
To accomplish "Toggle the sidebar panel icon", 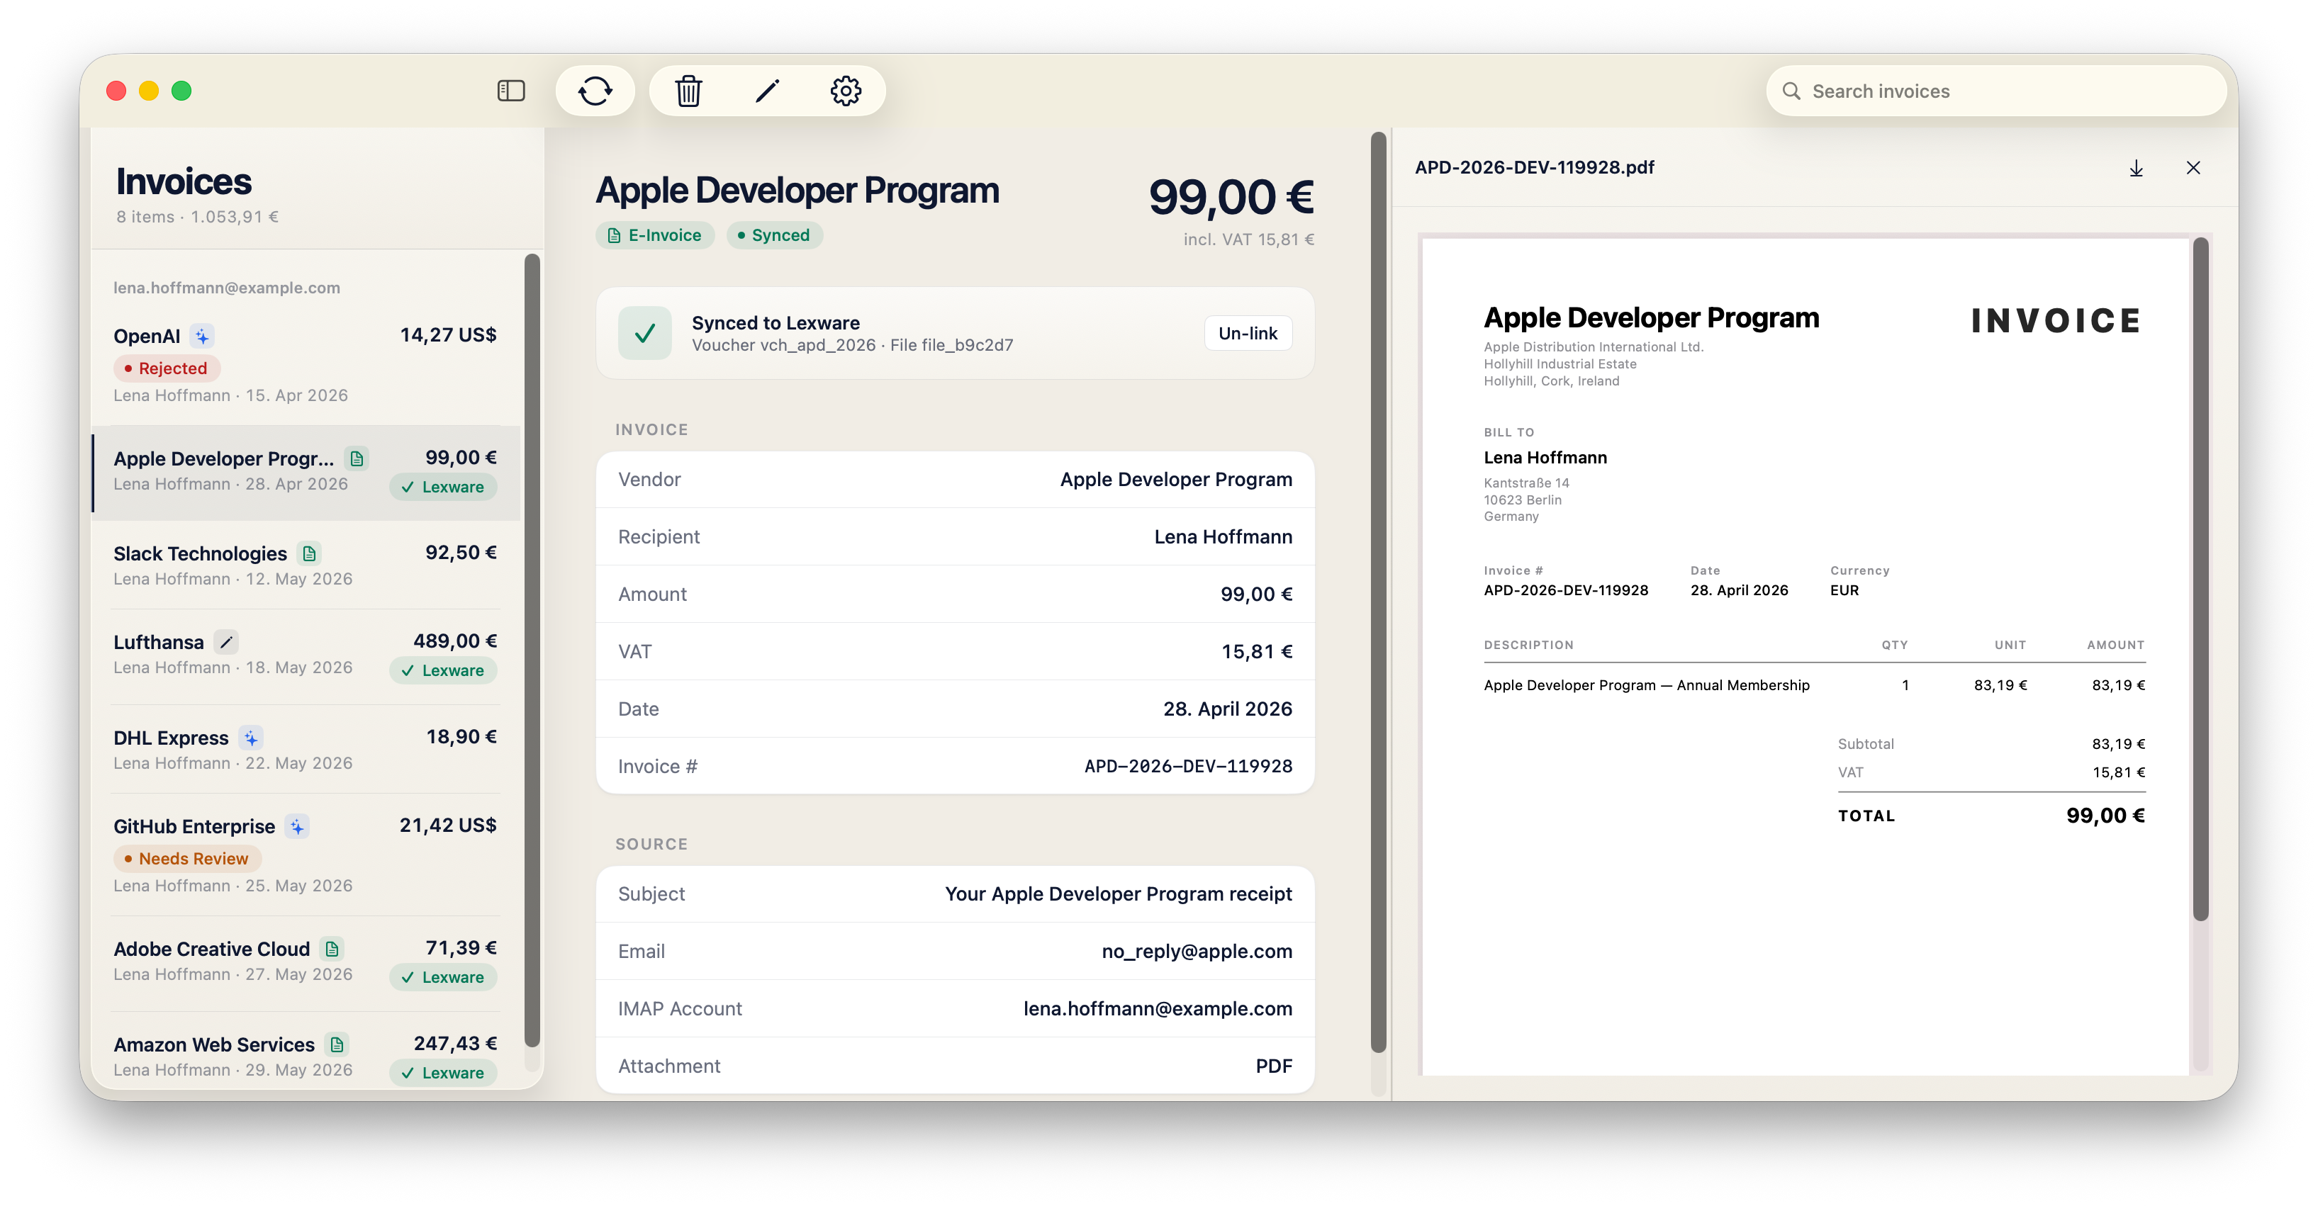I will [510, 91].
